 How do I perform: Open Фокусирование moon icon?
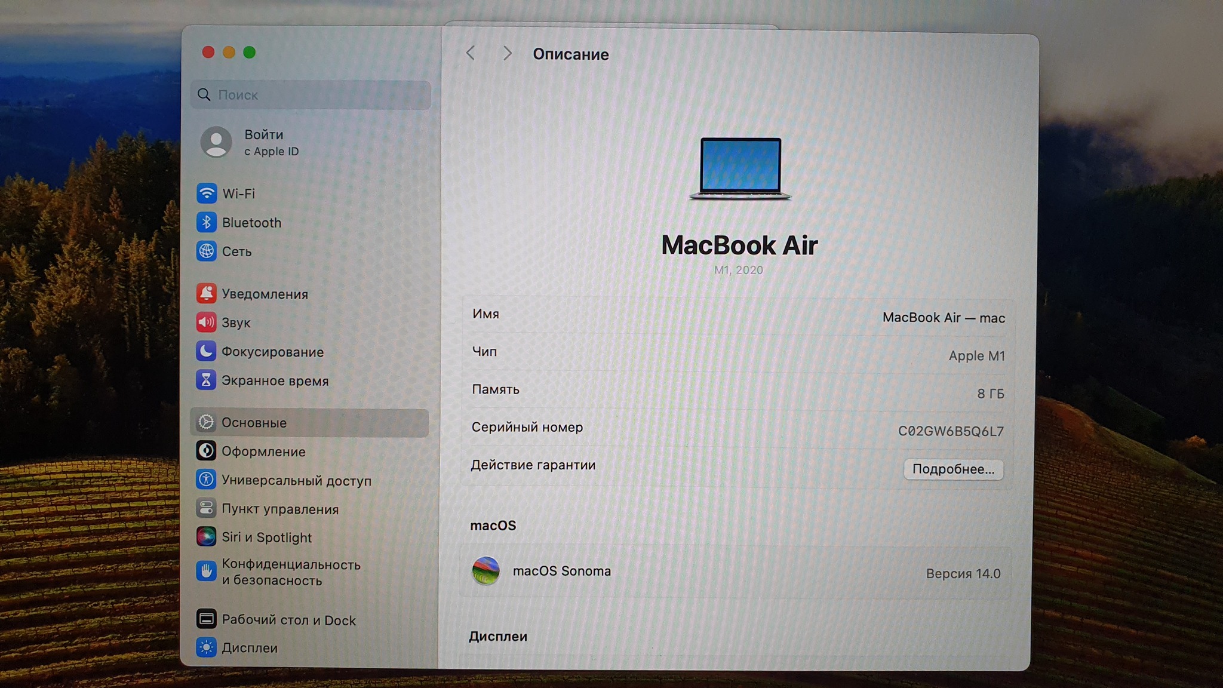coord(207,351)
